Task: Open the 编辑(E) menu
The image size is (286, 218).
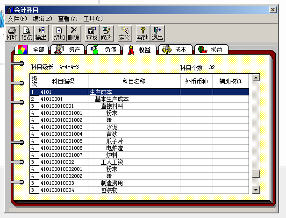Action: (x=43, y=19)
